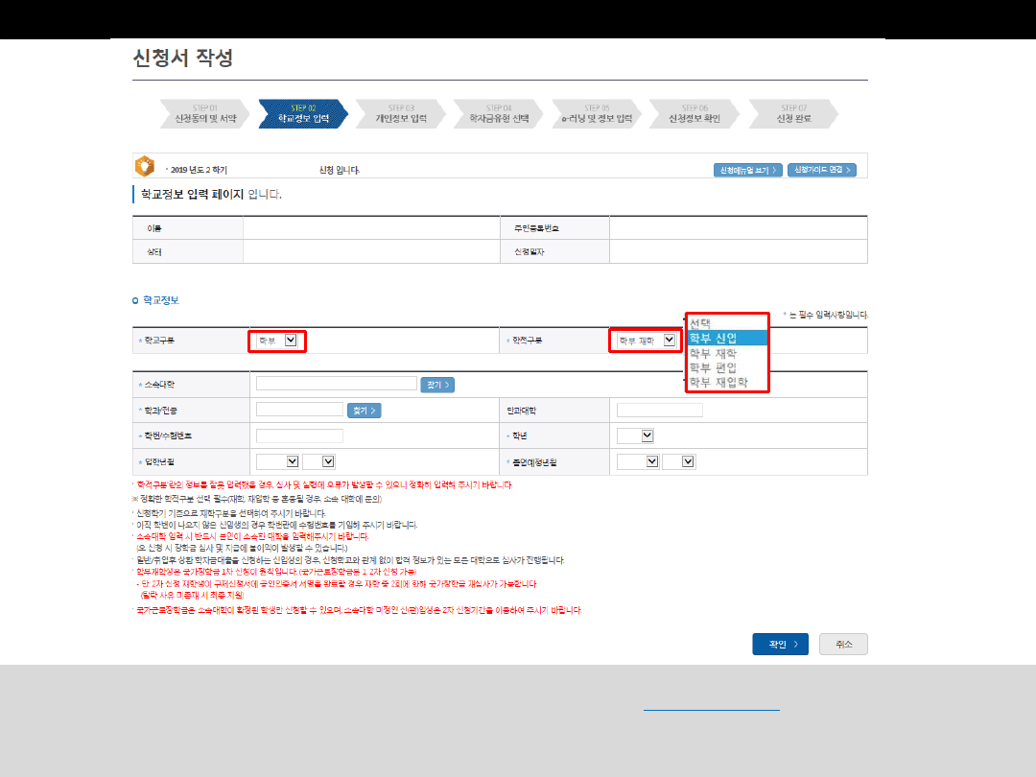Click the 학번/수험번호 input box
1036x777 pixels.
(299, 436)
